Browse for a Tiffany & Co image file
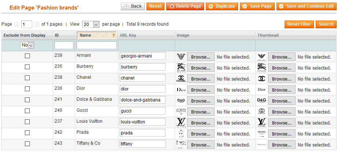This screenshot has height=152, width=338. point(201,145)
